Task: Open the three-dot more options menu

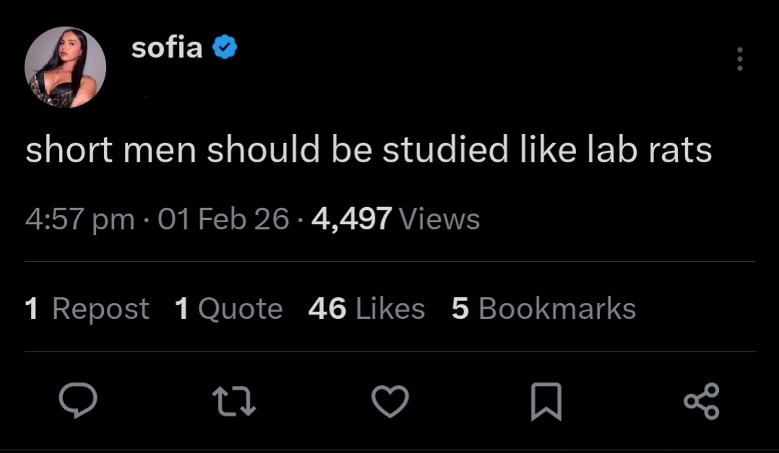Action: (739, 59)
